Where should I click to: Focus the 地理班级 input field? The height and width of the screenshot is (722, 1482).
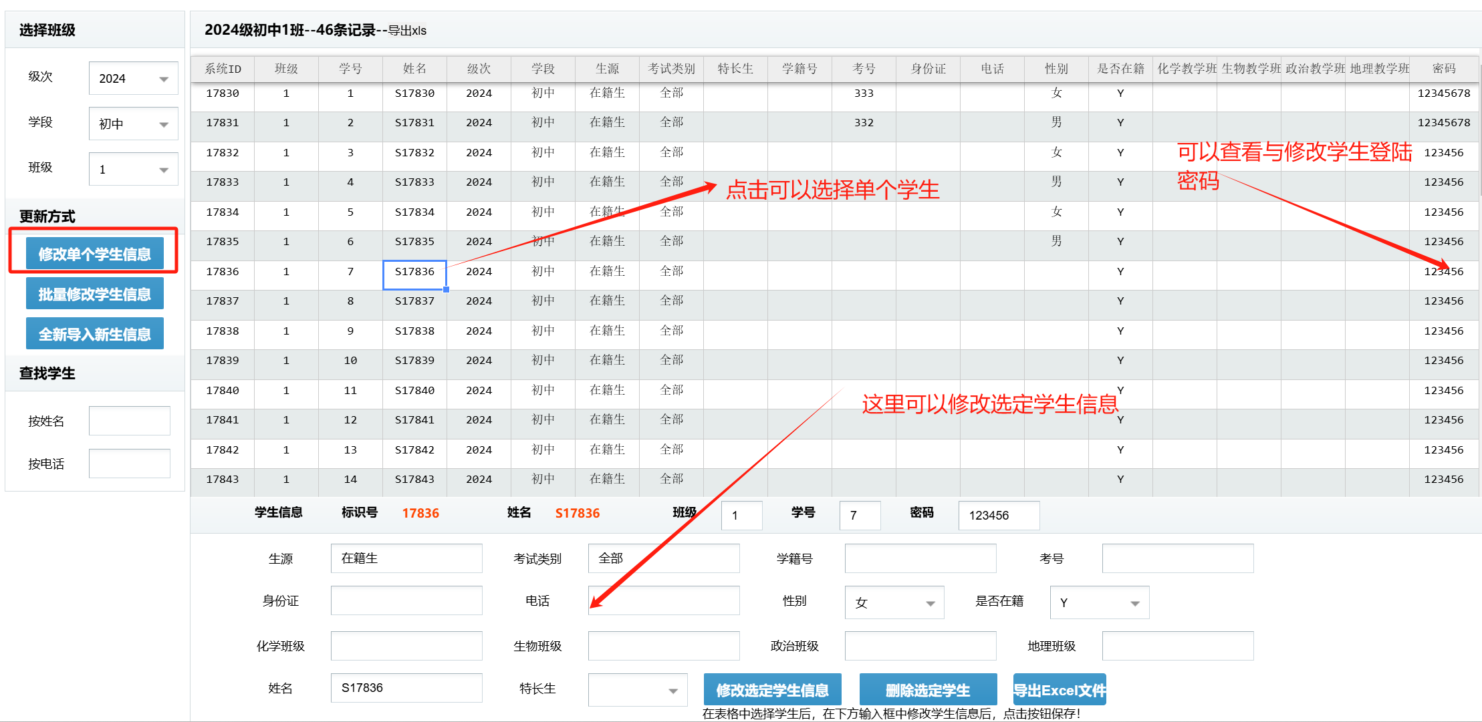(1178, 646)
